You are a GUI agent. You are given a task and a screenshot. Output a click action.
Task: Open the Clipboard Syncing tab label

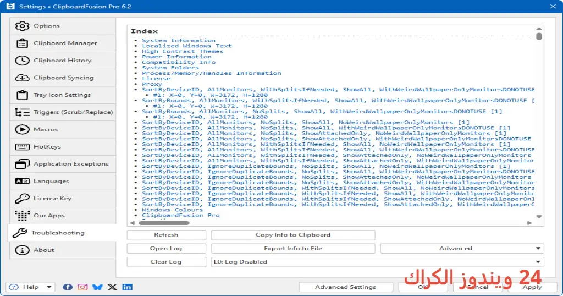pyautogui.click(x=64, y=78)
